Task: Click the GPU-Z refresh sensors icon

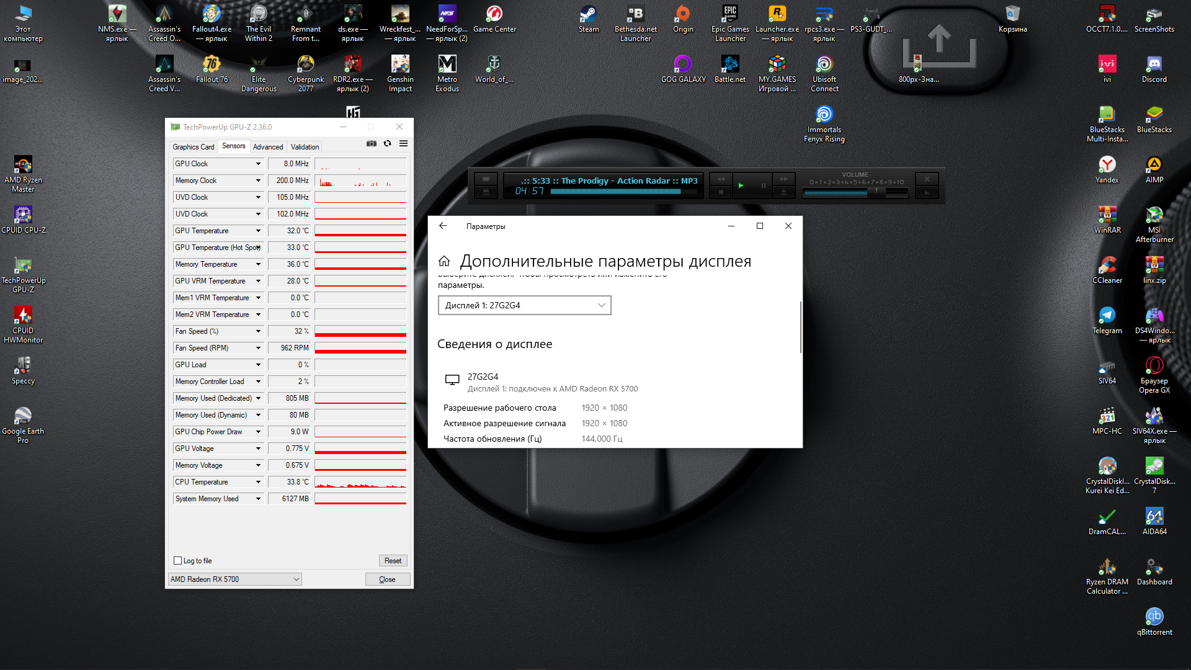Action: click(x=387, y=143)
